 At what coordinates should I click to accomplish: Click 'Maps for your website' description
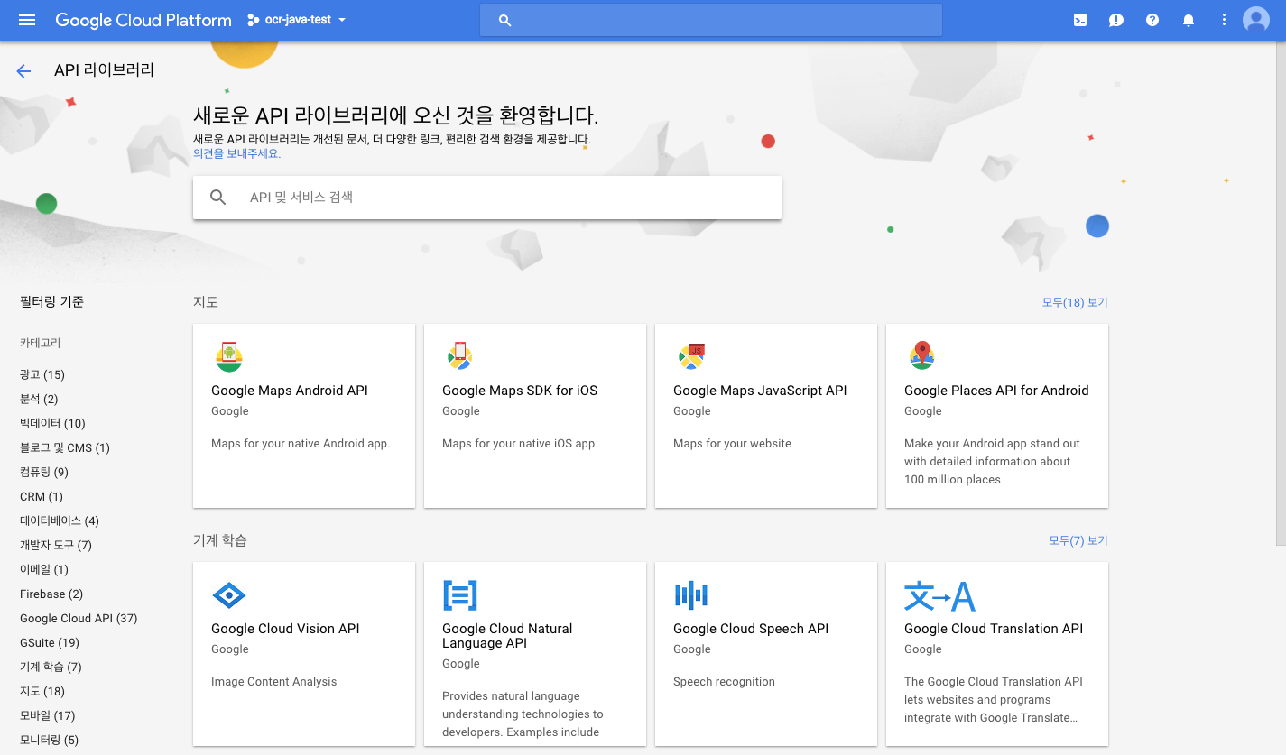732,444
